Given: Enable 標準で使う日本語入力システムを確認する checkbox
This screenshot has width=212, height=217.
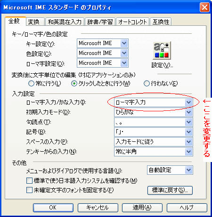Looking at the screenshot, I should [29, 180].
